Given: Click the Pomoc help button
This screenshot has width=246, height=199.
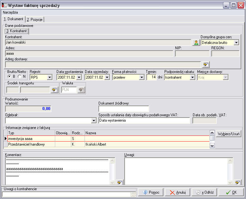Looking at the screenshot, I should [x=151, y=192].
